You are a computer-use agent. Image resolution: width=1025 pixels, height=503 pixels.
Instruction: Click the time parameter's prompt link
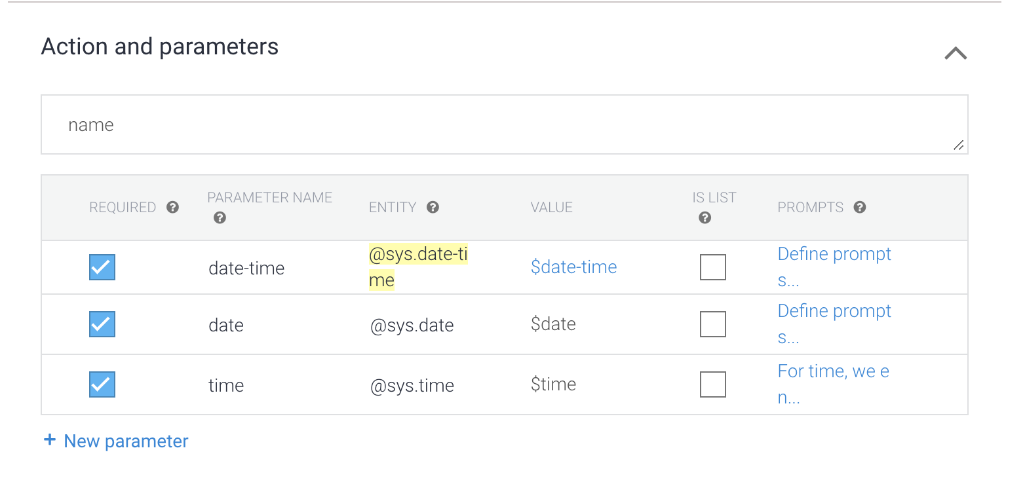point(833,384)
